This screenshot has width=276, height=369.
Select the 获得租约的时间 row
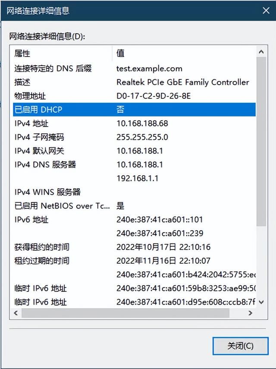click(134, 247)
